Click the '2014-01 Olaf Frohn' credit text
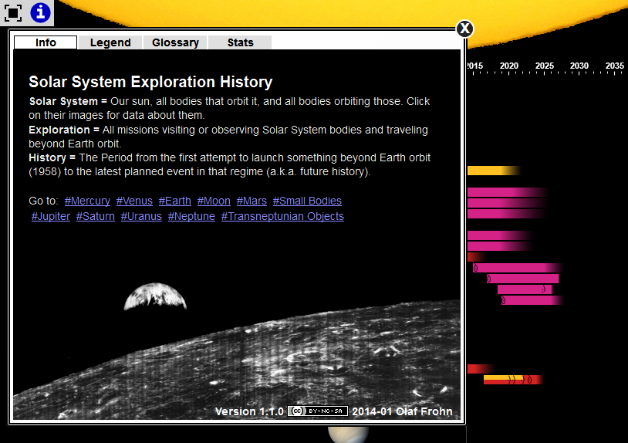The image size is (628, 443). (x=402, y=411)
